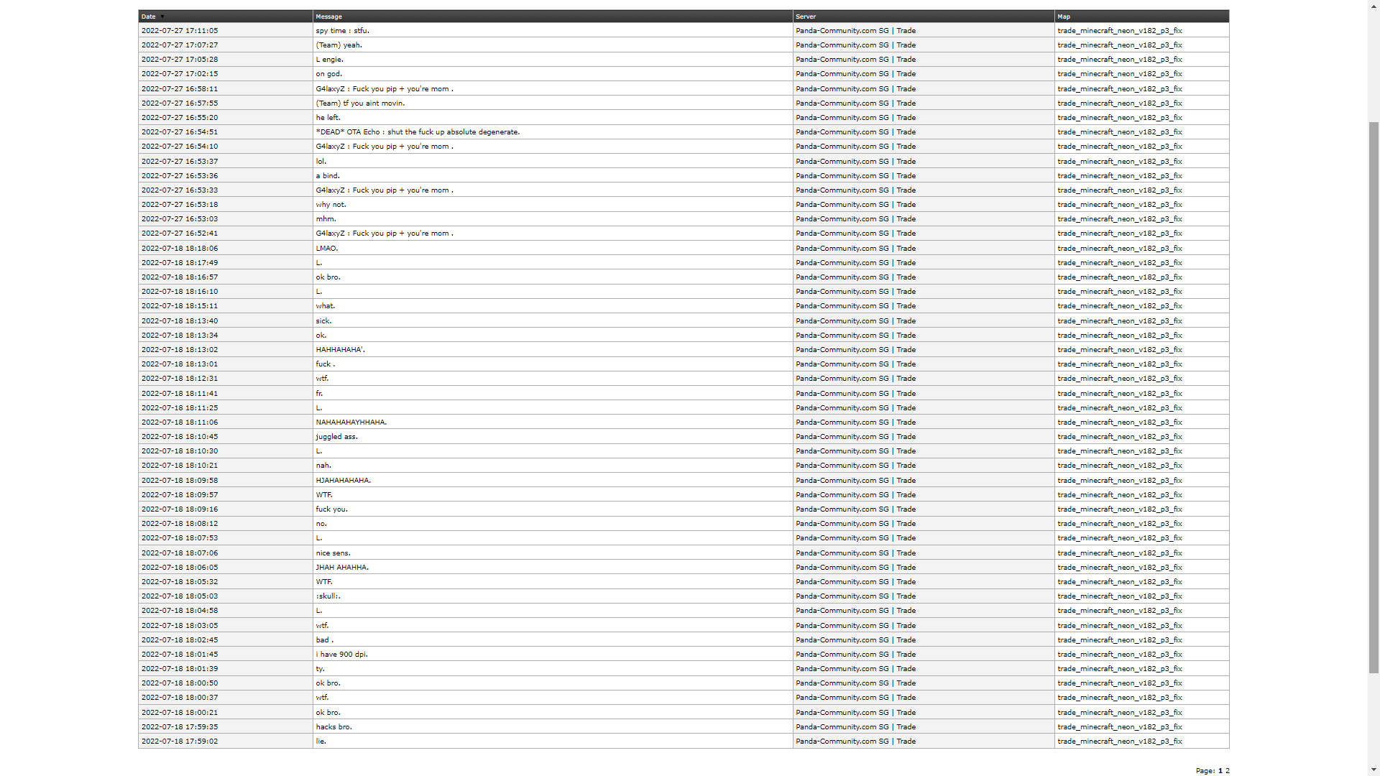This screenshot has width=1380, height=776.
Task: Click scrollbar down arrow at bottom
Action: coord(1374,770)
